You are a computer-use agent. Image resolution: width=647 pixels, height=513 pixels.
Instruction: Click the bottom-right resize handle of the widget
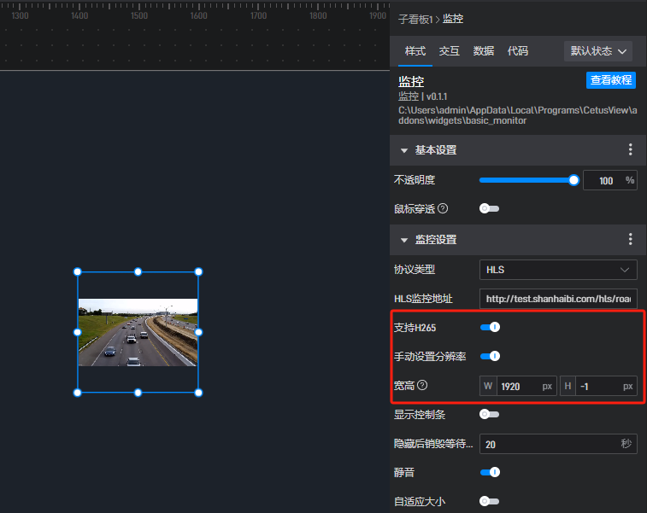pos(198,393)
